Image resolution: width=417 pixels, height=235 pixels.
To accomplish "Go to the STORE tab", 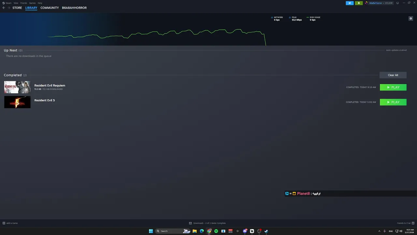I will (x=17, y=8).
